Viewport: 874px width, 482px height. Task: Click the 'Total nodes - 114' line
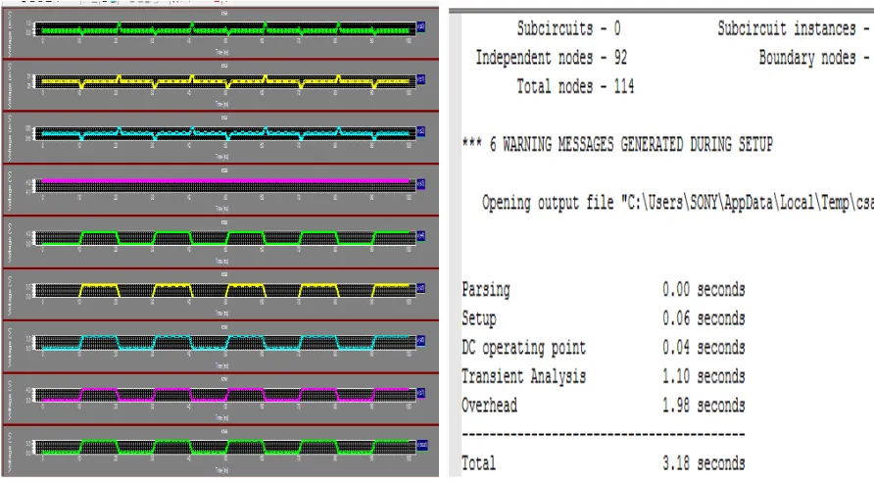pyautogui.click(x=575, y=86)
